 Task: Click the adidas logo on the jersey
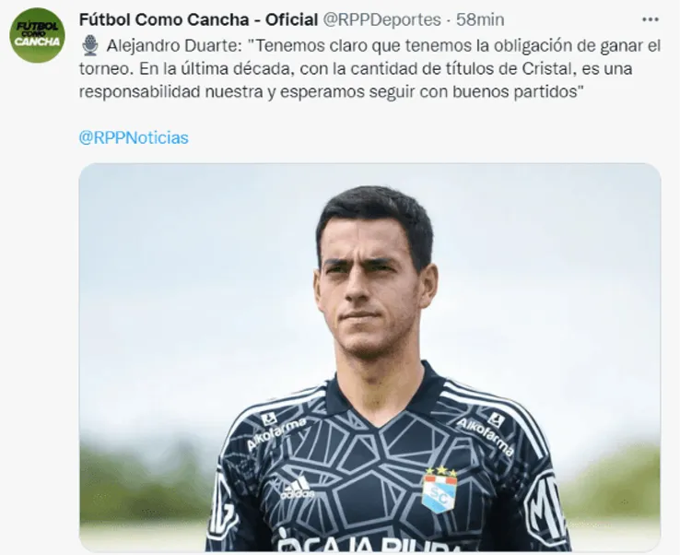pos(297,489)
